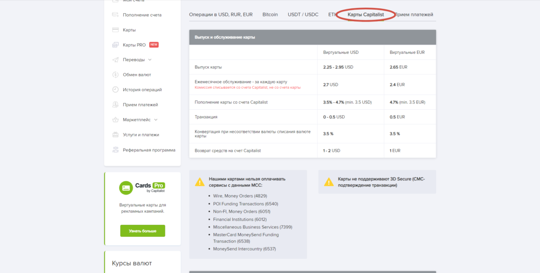Open Услуги и платежи in sidebar
The width and height of the screenshot is (540, 273).
click(141, 135)
